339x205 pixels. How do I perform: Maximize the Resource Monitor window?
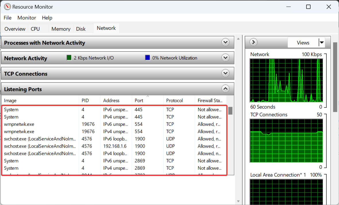click(x=308, y=7)
